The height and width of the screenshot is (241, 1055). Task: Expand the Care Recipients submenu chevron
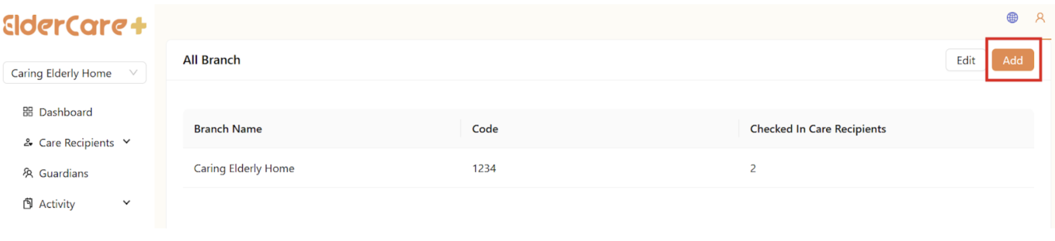click(127, 142)
